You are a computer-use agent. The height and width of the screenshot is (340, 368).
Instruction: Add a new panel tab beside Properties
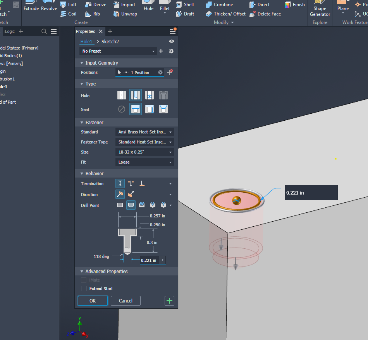[x=110, y=31]
